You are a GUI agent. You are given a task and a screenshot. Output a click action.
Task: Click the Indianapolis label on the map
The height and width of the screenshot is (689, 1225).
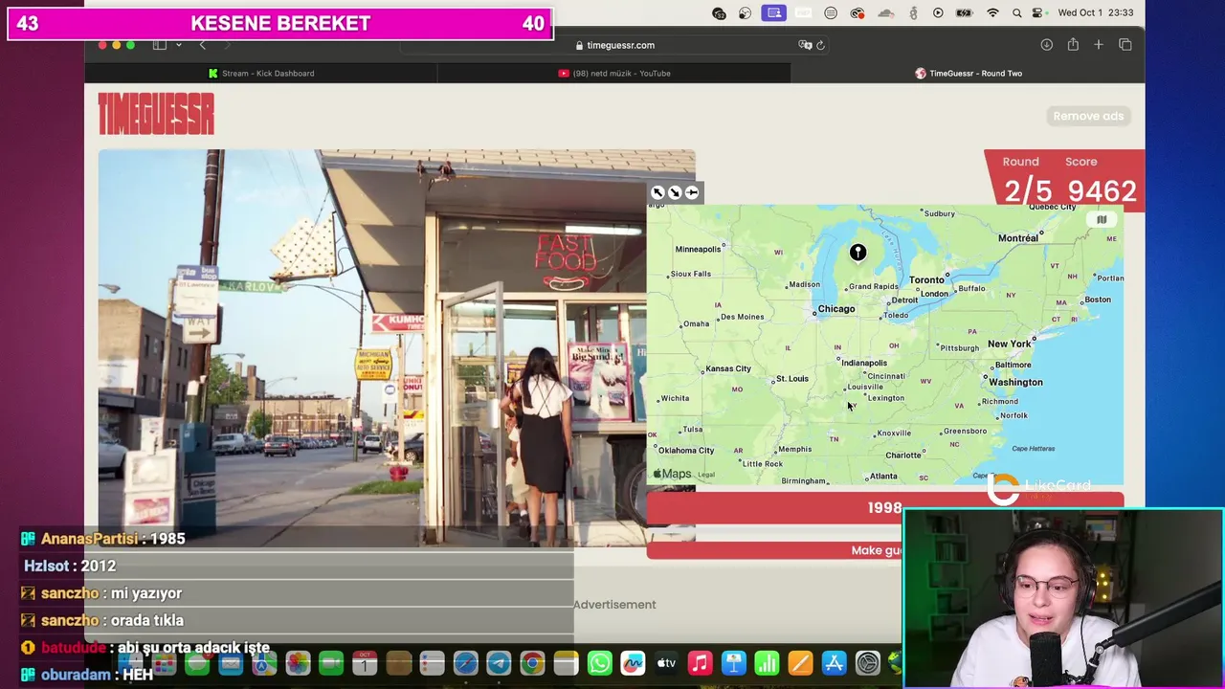[x=864, y=363]
